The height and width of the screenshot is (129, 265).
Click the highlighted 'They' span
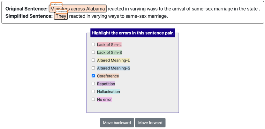[61, 16]
